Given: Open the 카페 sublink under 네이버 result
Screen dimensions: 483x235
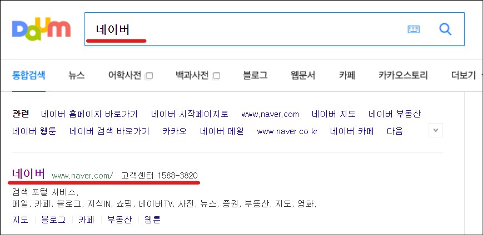Looking at the screenshot, I should [87, 219].
